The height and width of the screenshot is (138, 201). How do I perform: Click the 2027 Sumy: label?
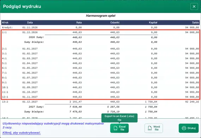tap(36, 107)
